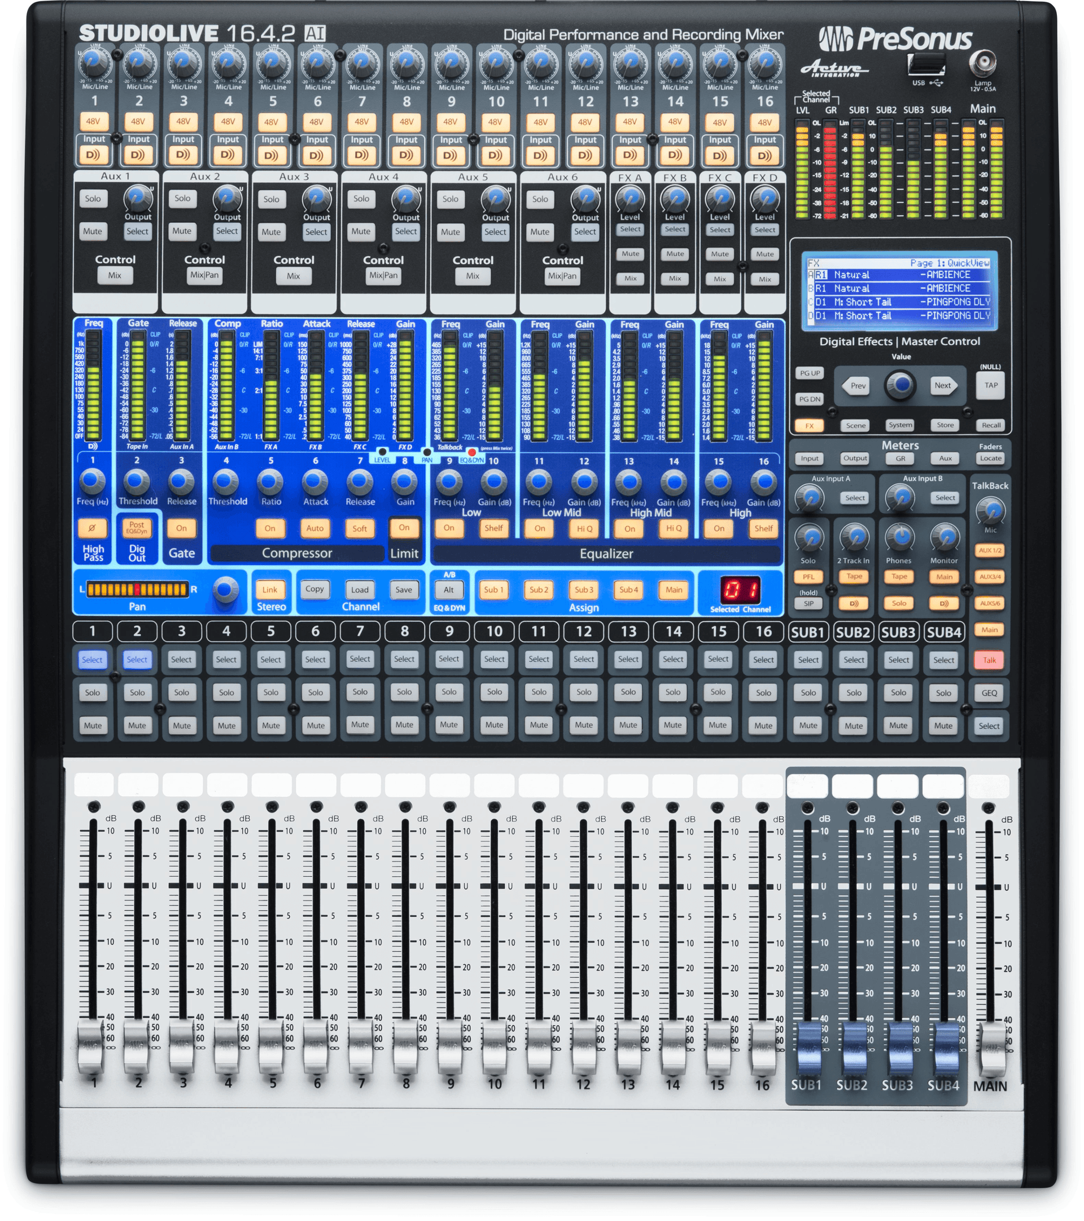Adjust the Aux 1 Output knob

[137, 198]
